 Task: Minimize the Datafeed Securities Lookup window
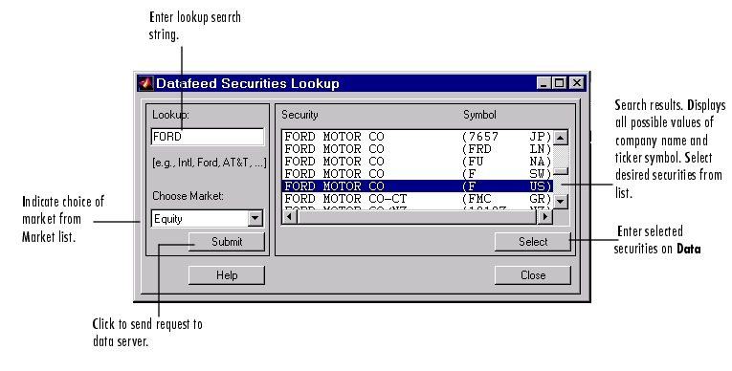[543, 83]
